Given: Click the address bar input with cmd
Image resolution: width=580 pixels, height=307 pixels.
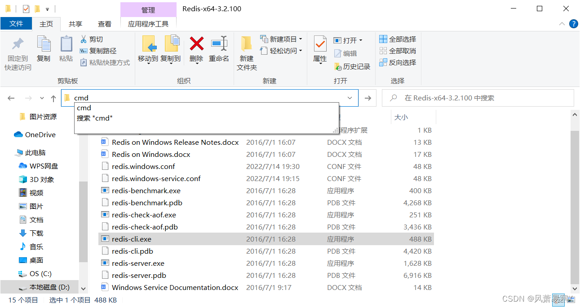Looking at the screenshot, I should click(x=209, y=98).
